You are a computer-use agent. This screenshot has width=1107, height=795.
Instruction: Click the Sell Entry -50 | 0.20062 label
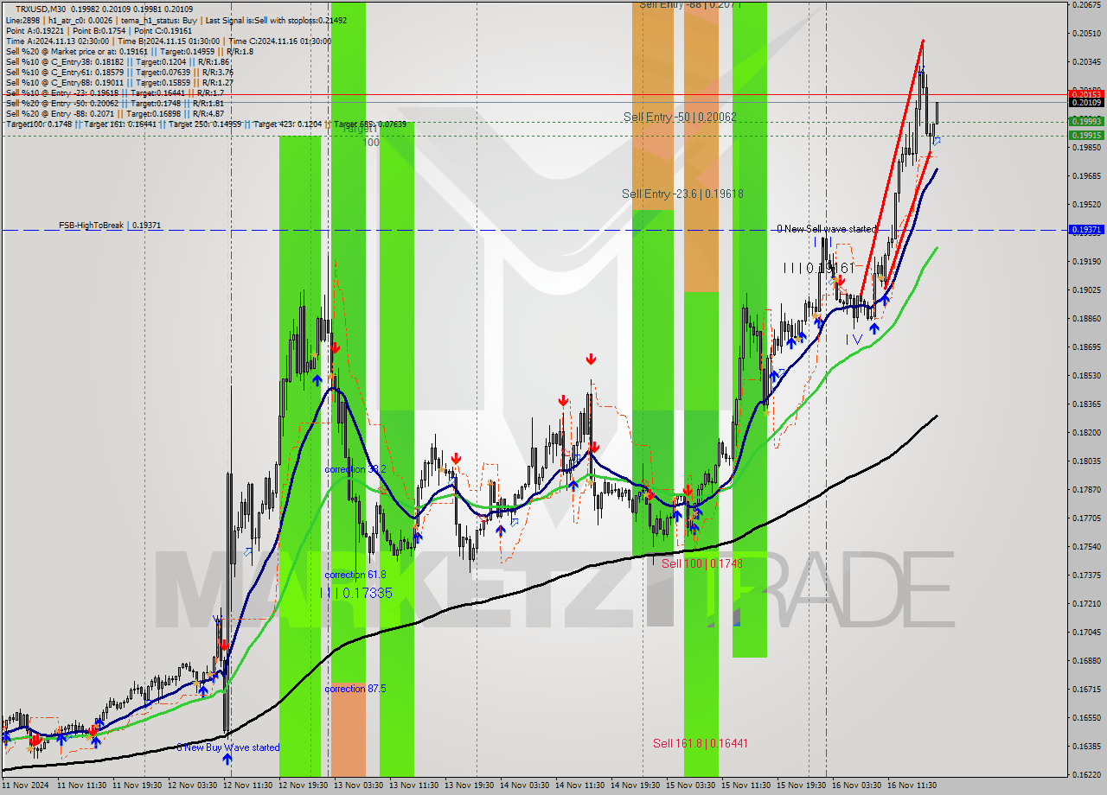coord(680,117)
